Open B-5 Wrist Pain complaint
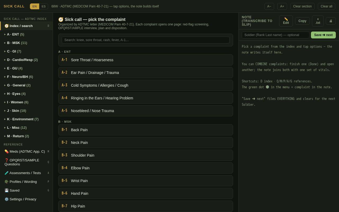The image size is (339, 212). tap(146, 181)
